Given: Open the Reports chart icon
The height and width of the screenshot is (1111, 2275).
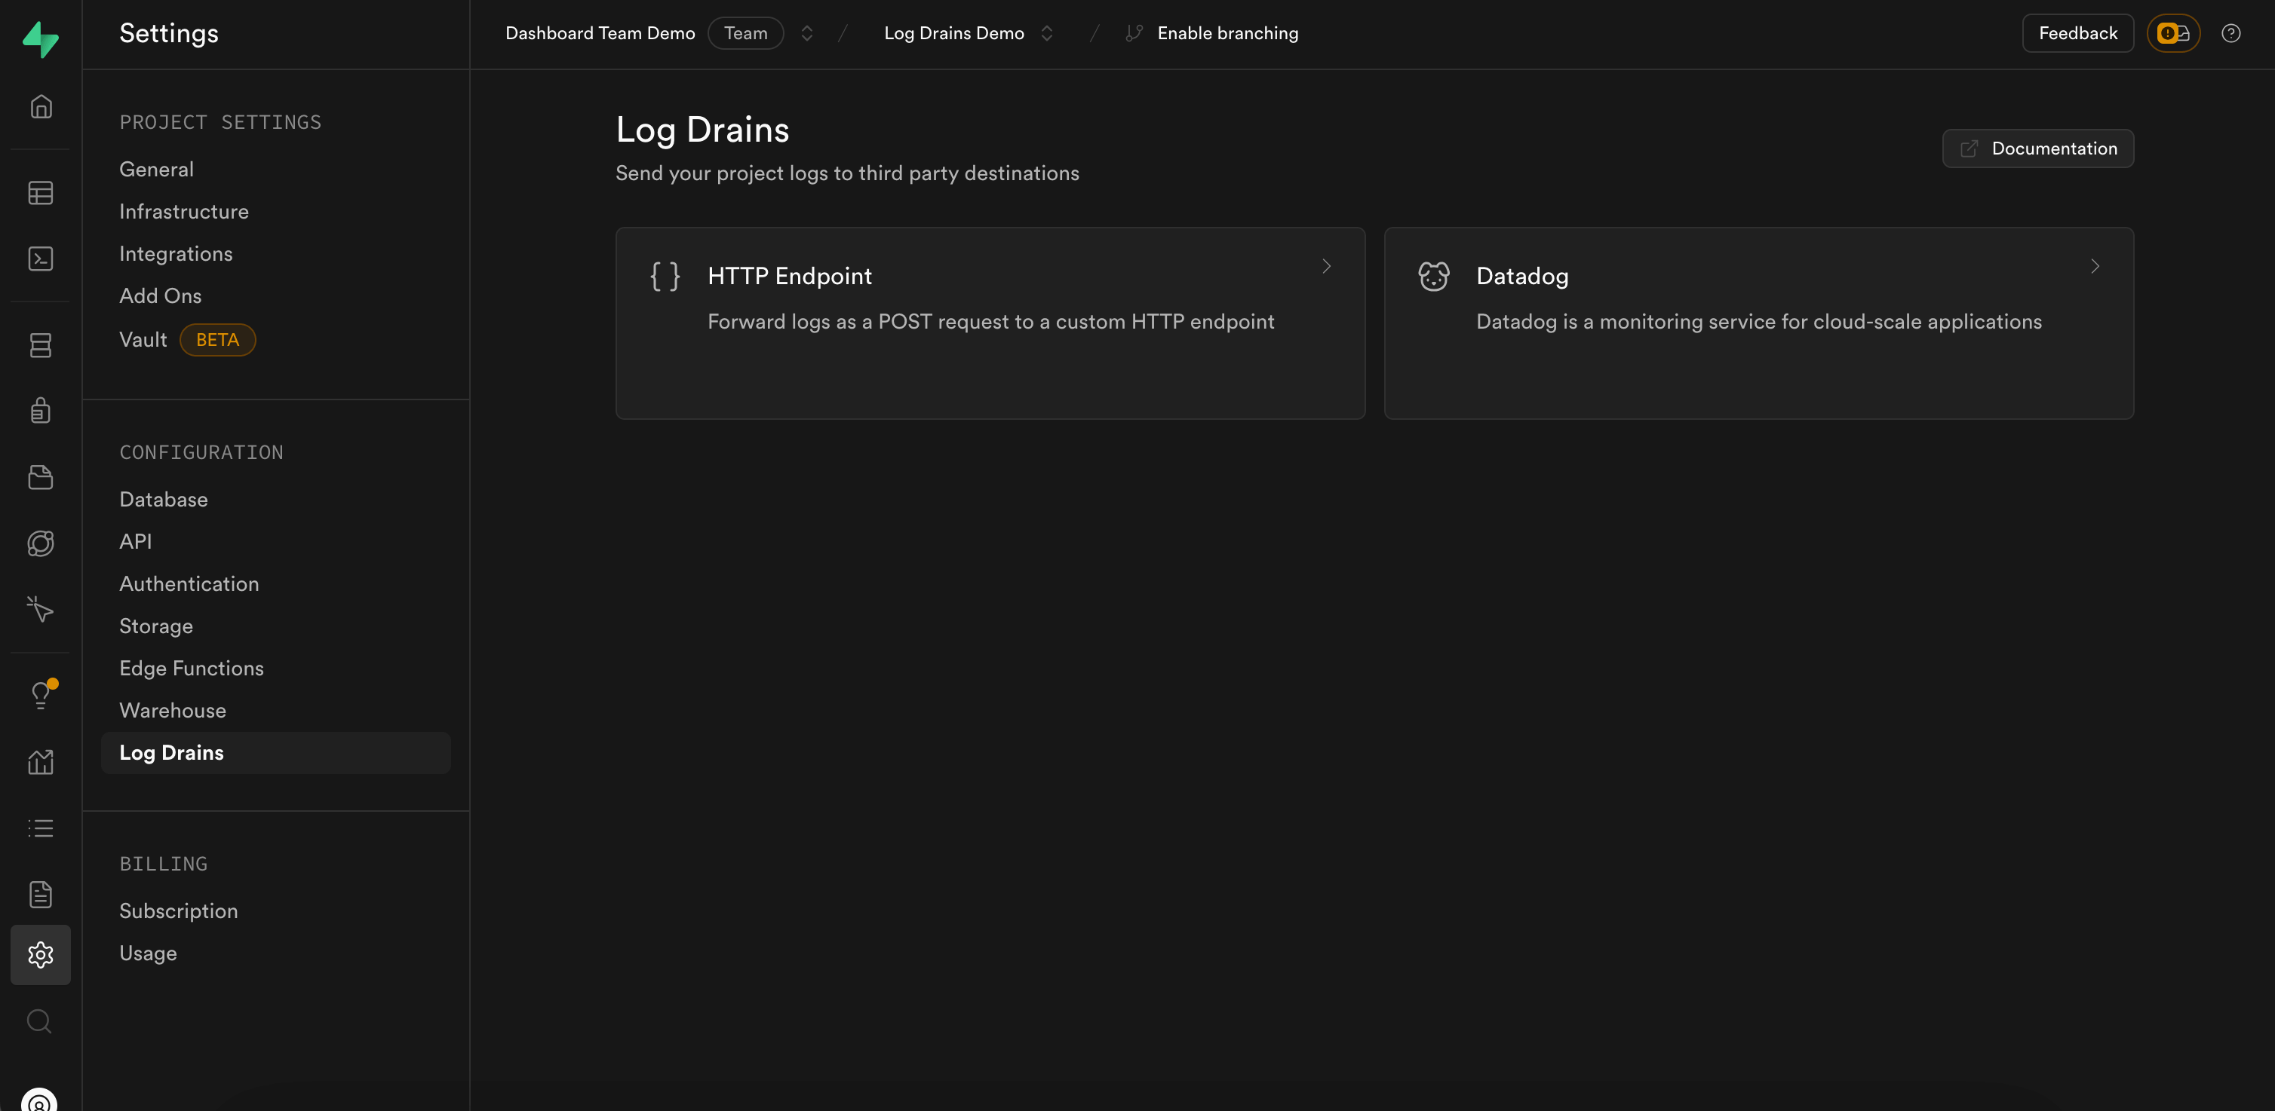Looking at the screenshot, I should (41, 761).
